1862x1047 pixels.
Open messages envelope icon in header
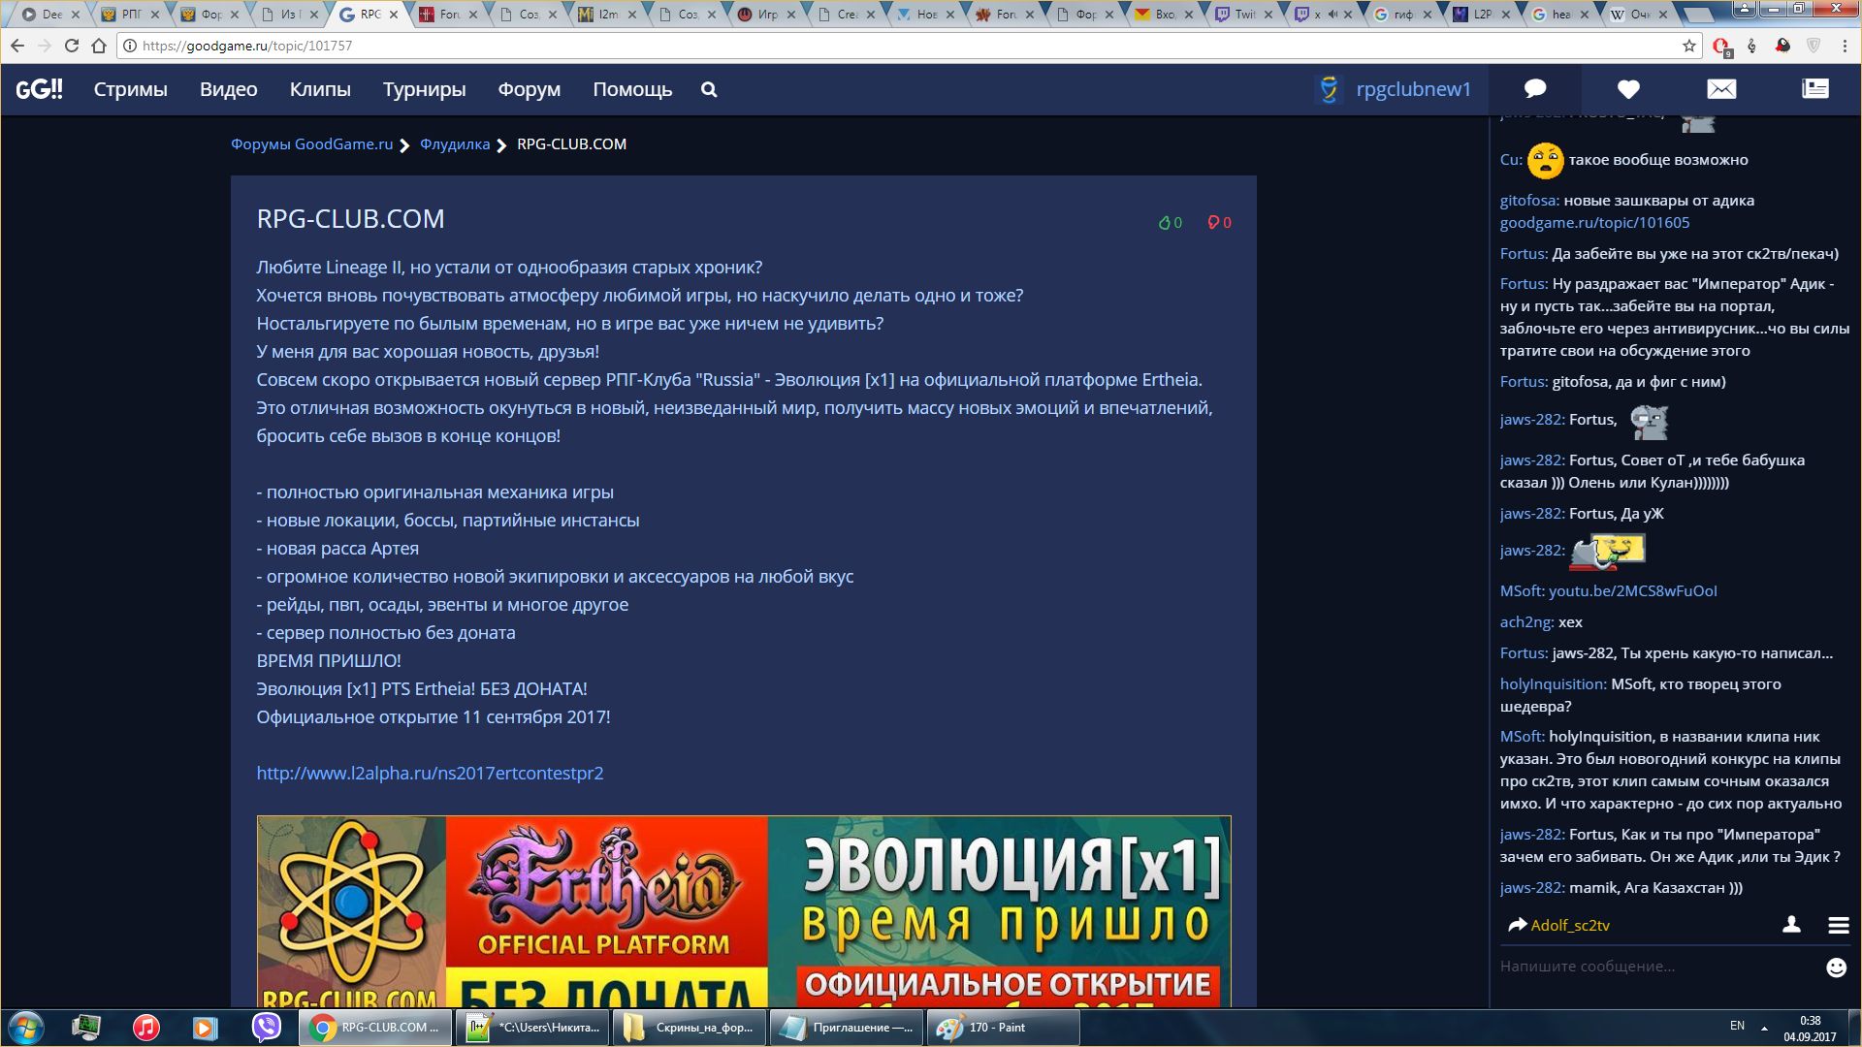1721,89
